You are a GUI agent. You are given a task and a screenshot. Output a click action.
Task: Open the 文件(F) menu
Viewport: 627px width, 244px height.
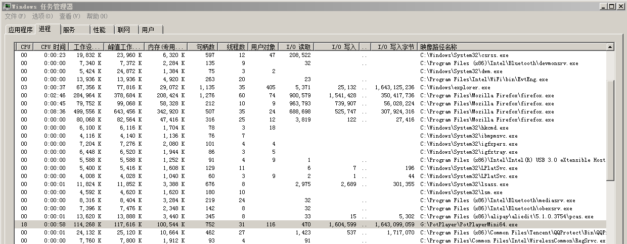(x=15, y=17)
